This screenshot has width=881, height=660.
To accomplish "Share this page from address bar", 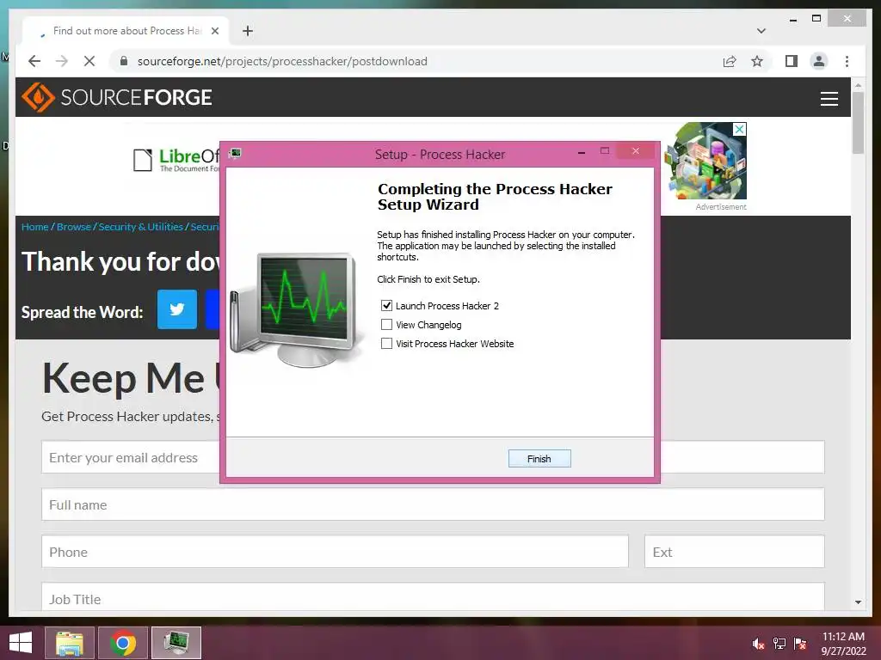I will (x=730, y=61).
